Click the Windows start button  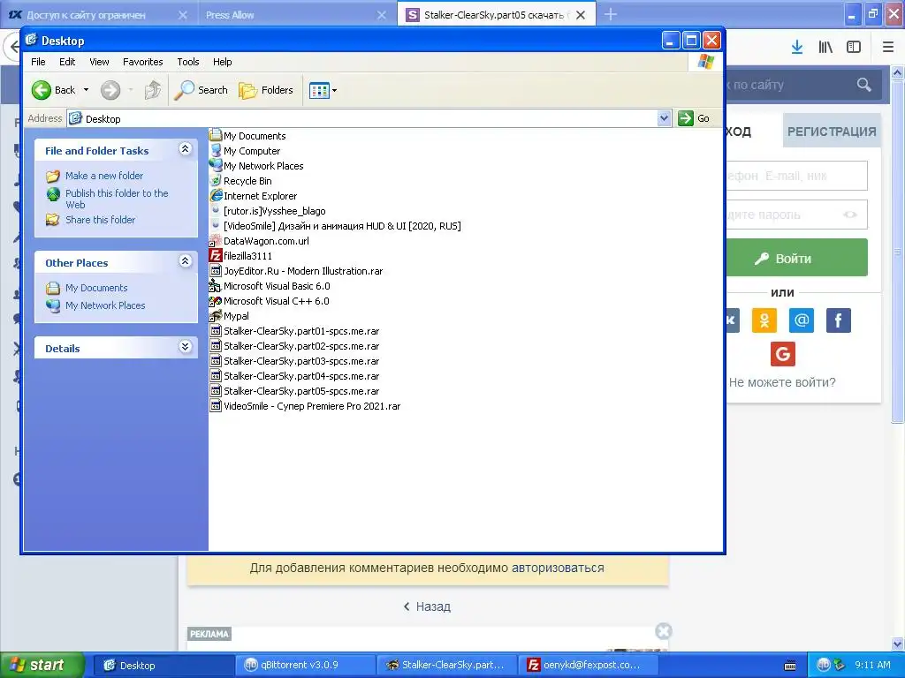click(x=42, y=665)
